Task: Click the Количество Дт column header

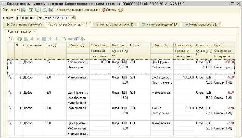Action: click(x=100, y=45)
